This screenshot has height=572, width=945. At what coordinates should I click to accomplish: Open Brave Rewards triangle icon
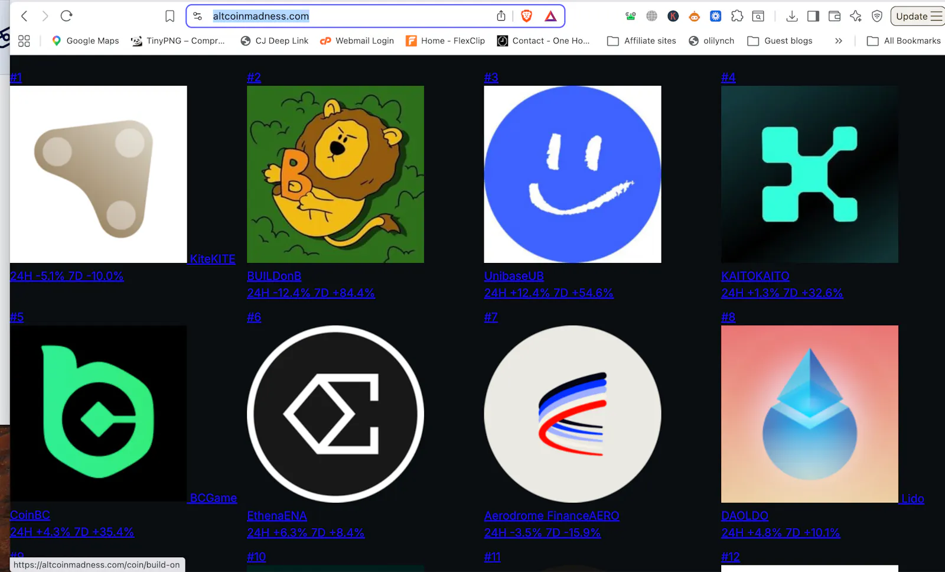click(550, 16)
